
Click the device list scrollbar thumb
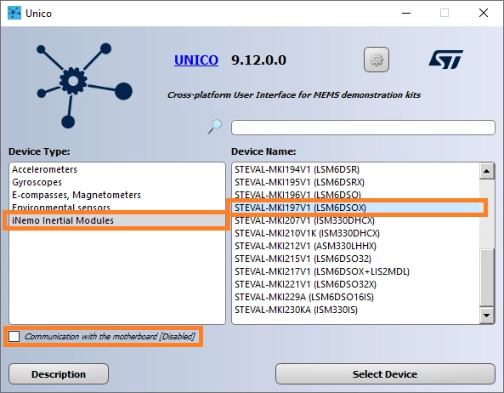click(x=487, y=277)
